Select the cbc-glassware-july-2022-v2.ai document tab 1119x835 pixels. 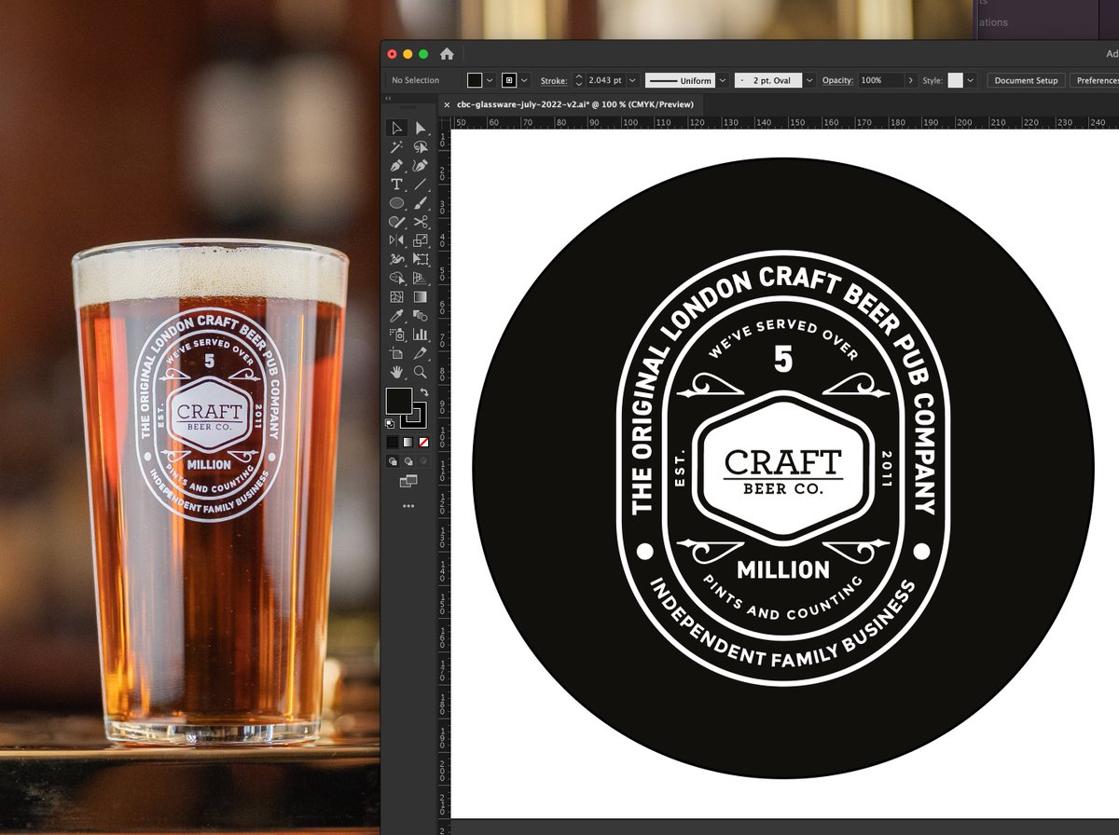coord(573,105)
